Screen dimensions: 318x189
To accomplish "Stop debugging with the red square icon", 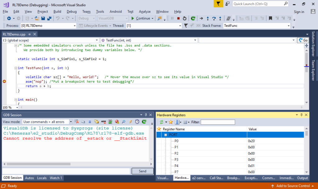I will click(x=179, y=18).
